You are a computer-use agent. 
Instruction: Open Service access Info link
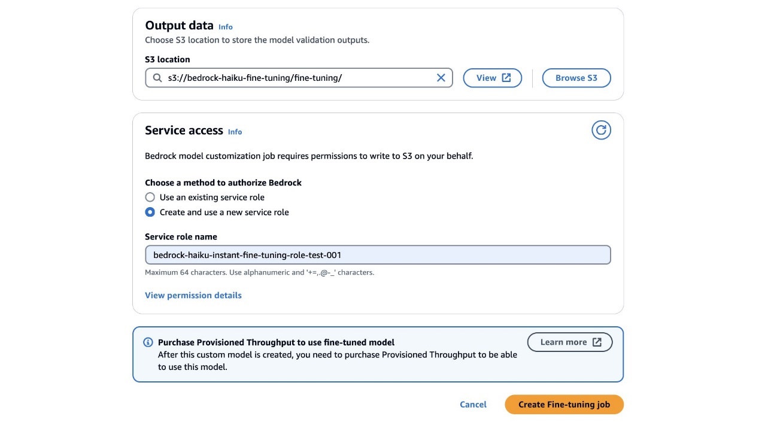(235, 132)
